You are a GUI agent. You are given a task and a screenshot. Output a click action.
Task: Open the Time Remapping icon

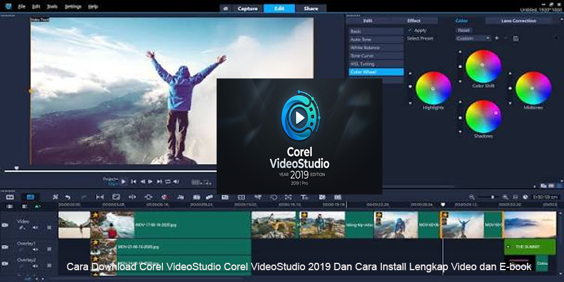click(x=258, y=197)
